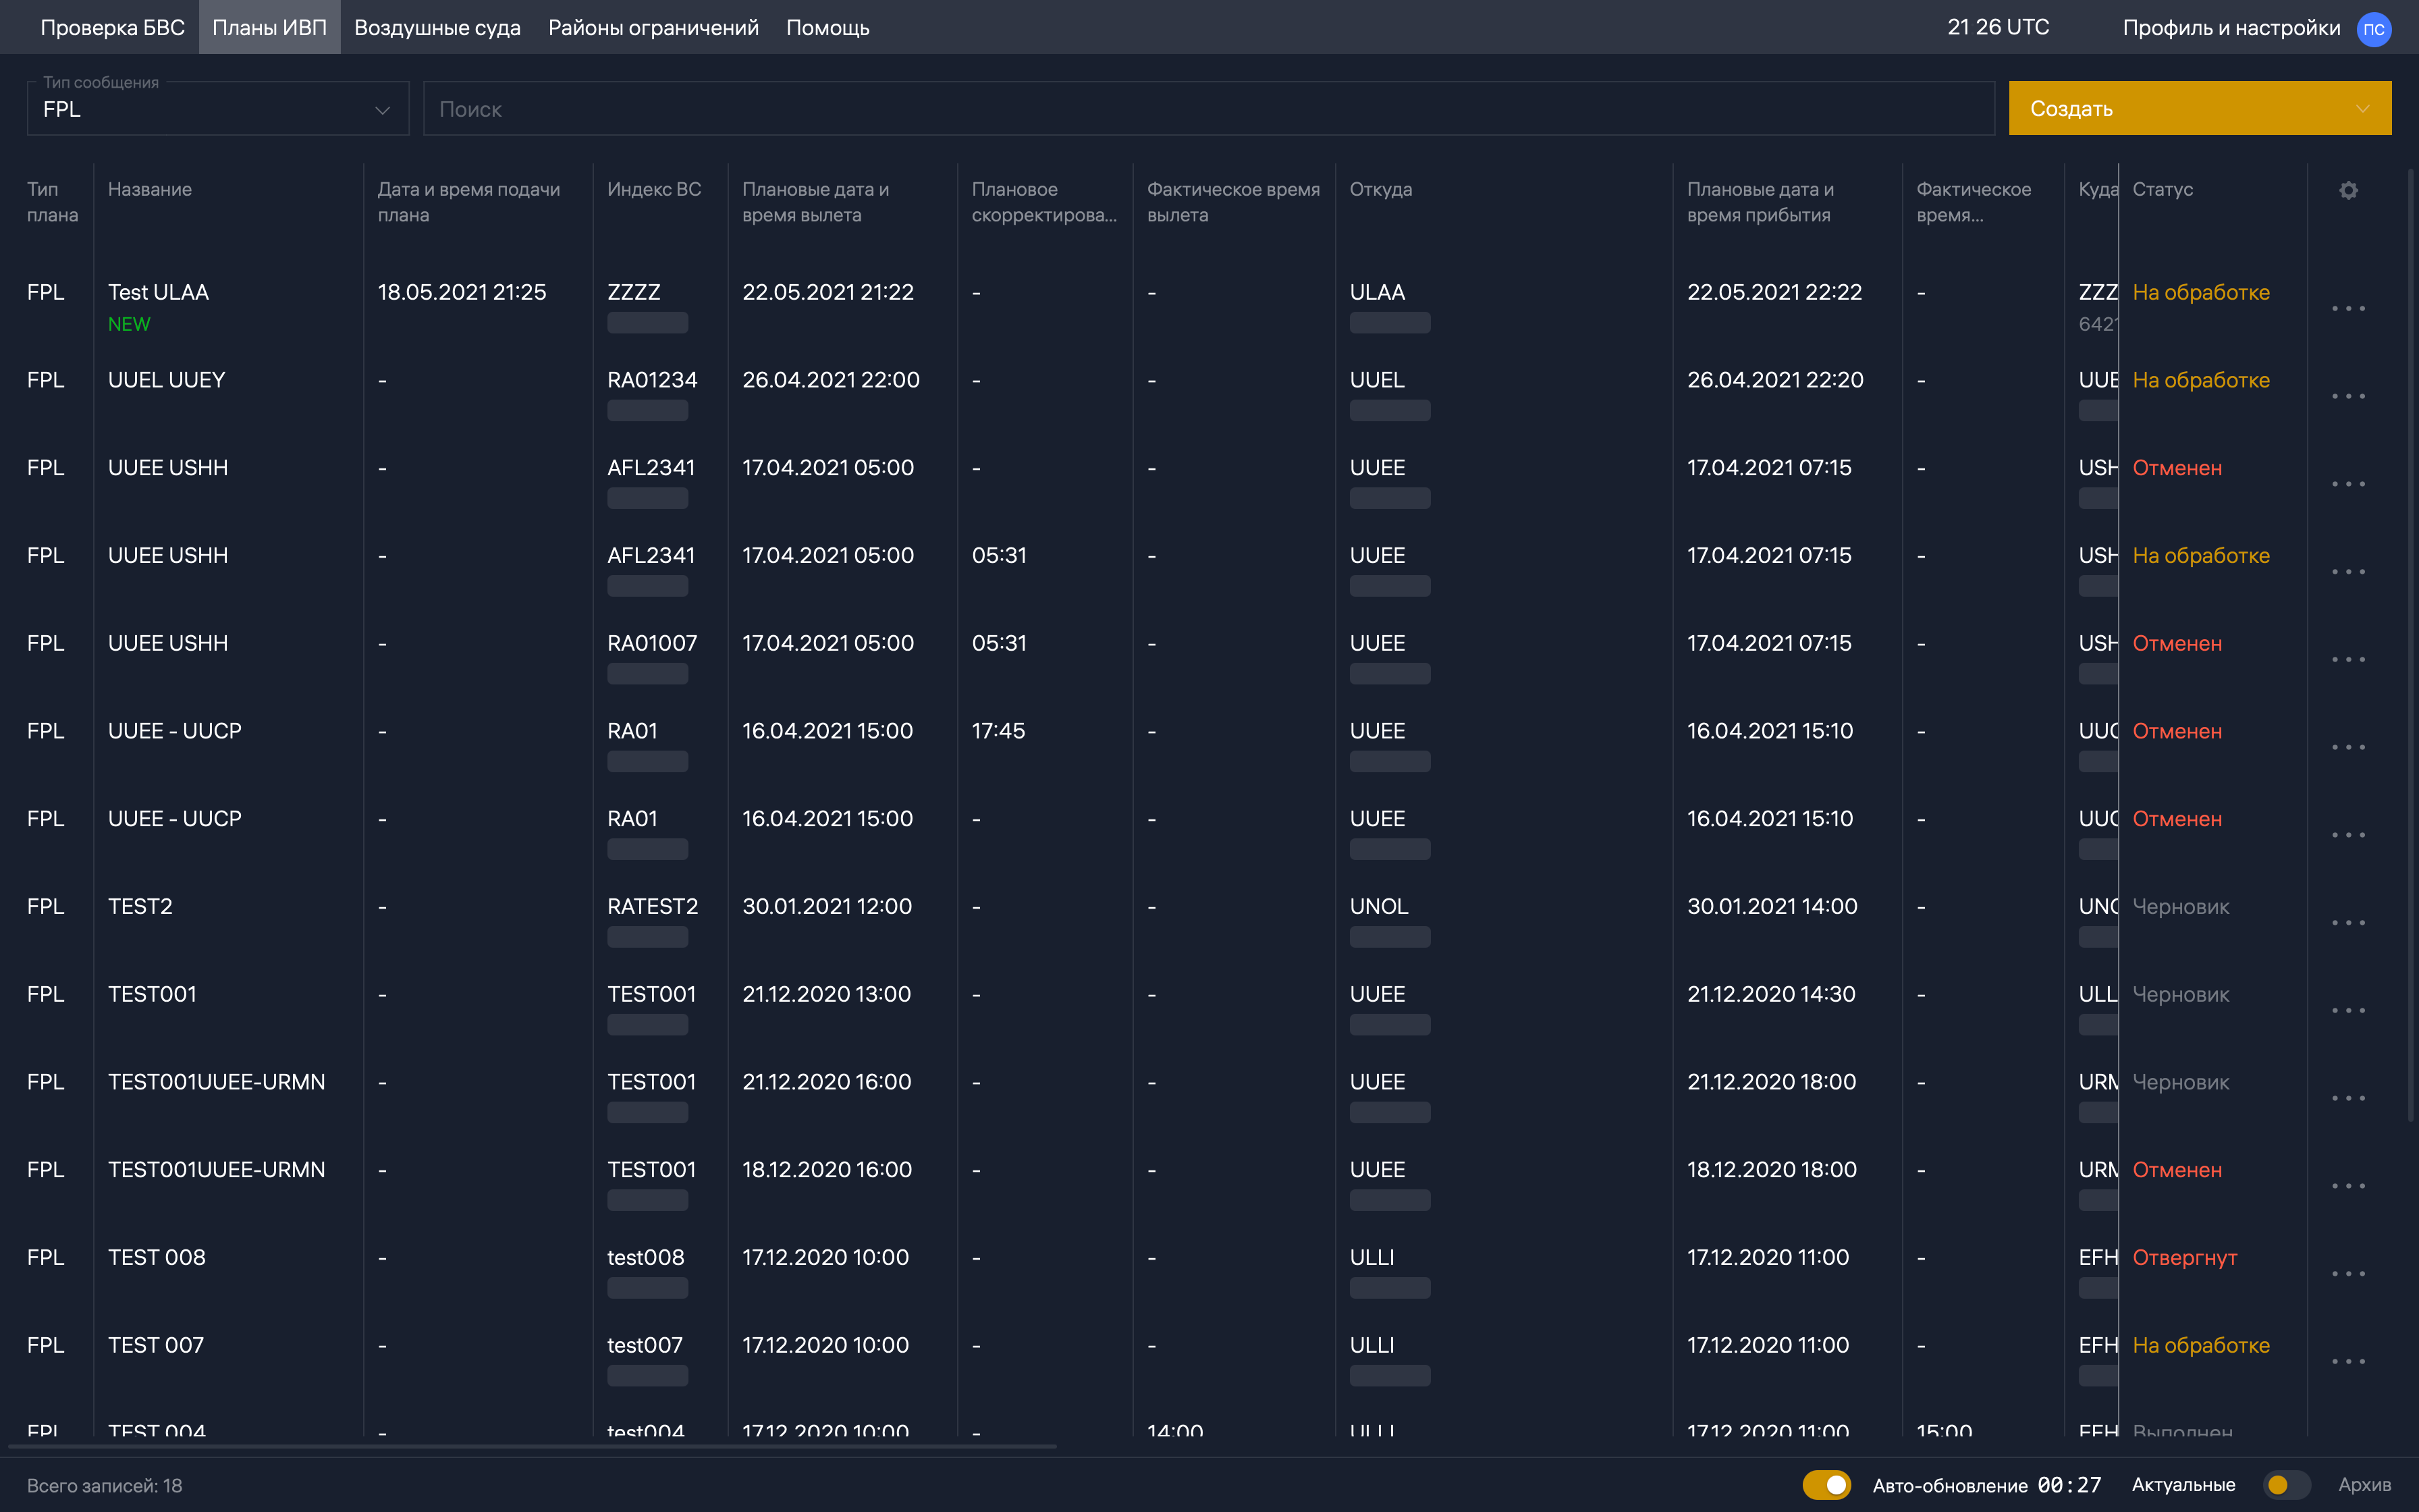Open Профиль и настройки menu

(x=2231, y=28)
